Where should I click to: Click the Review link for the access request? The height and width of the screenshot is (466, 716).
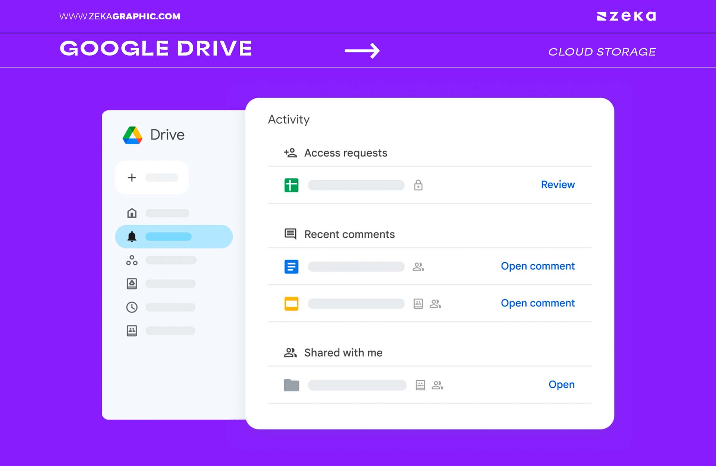[558, 184]
